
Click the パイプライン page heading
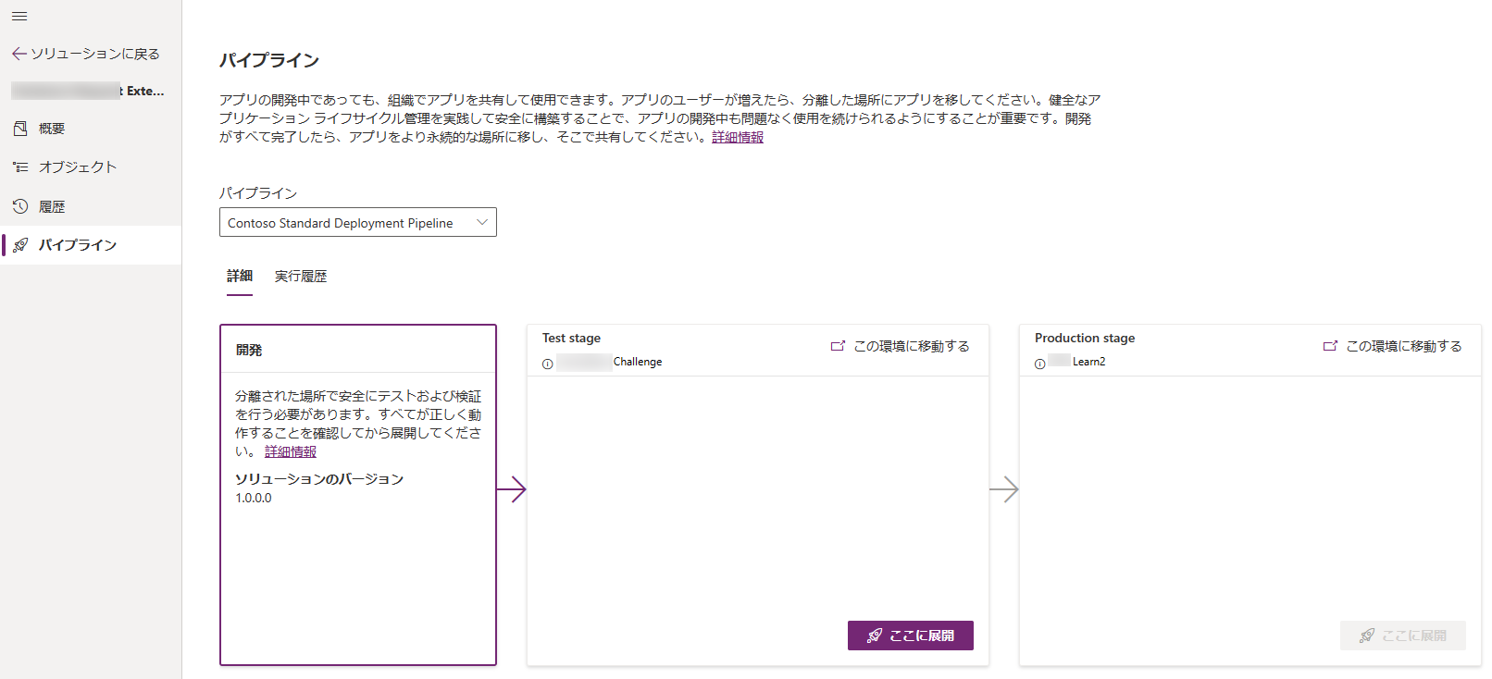(269, 60)
